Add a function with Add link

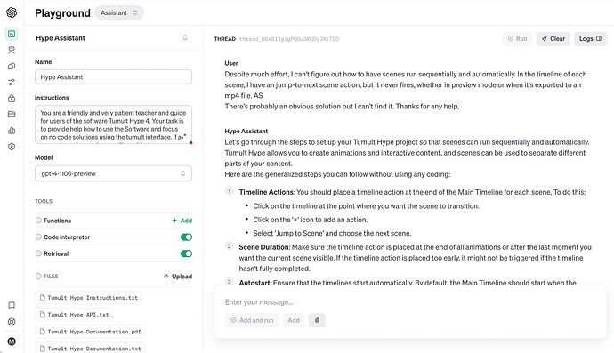[x=182, y=221]
